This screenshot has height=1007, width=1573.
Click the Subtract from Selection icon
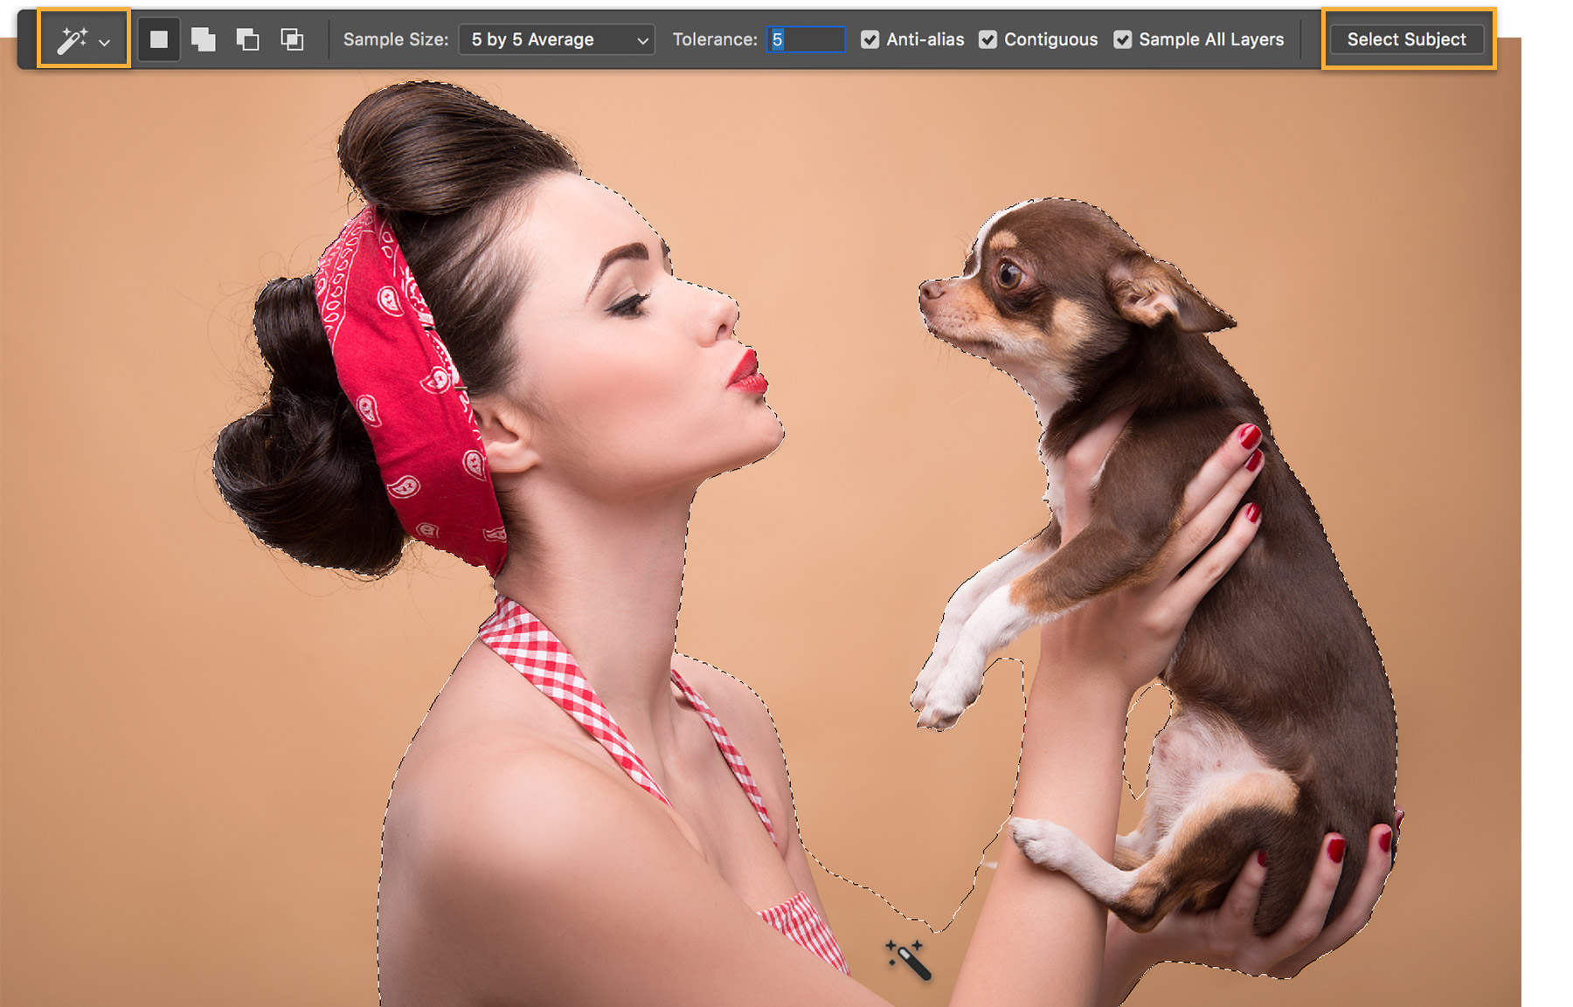249,38
